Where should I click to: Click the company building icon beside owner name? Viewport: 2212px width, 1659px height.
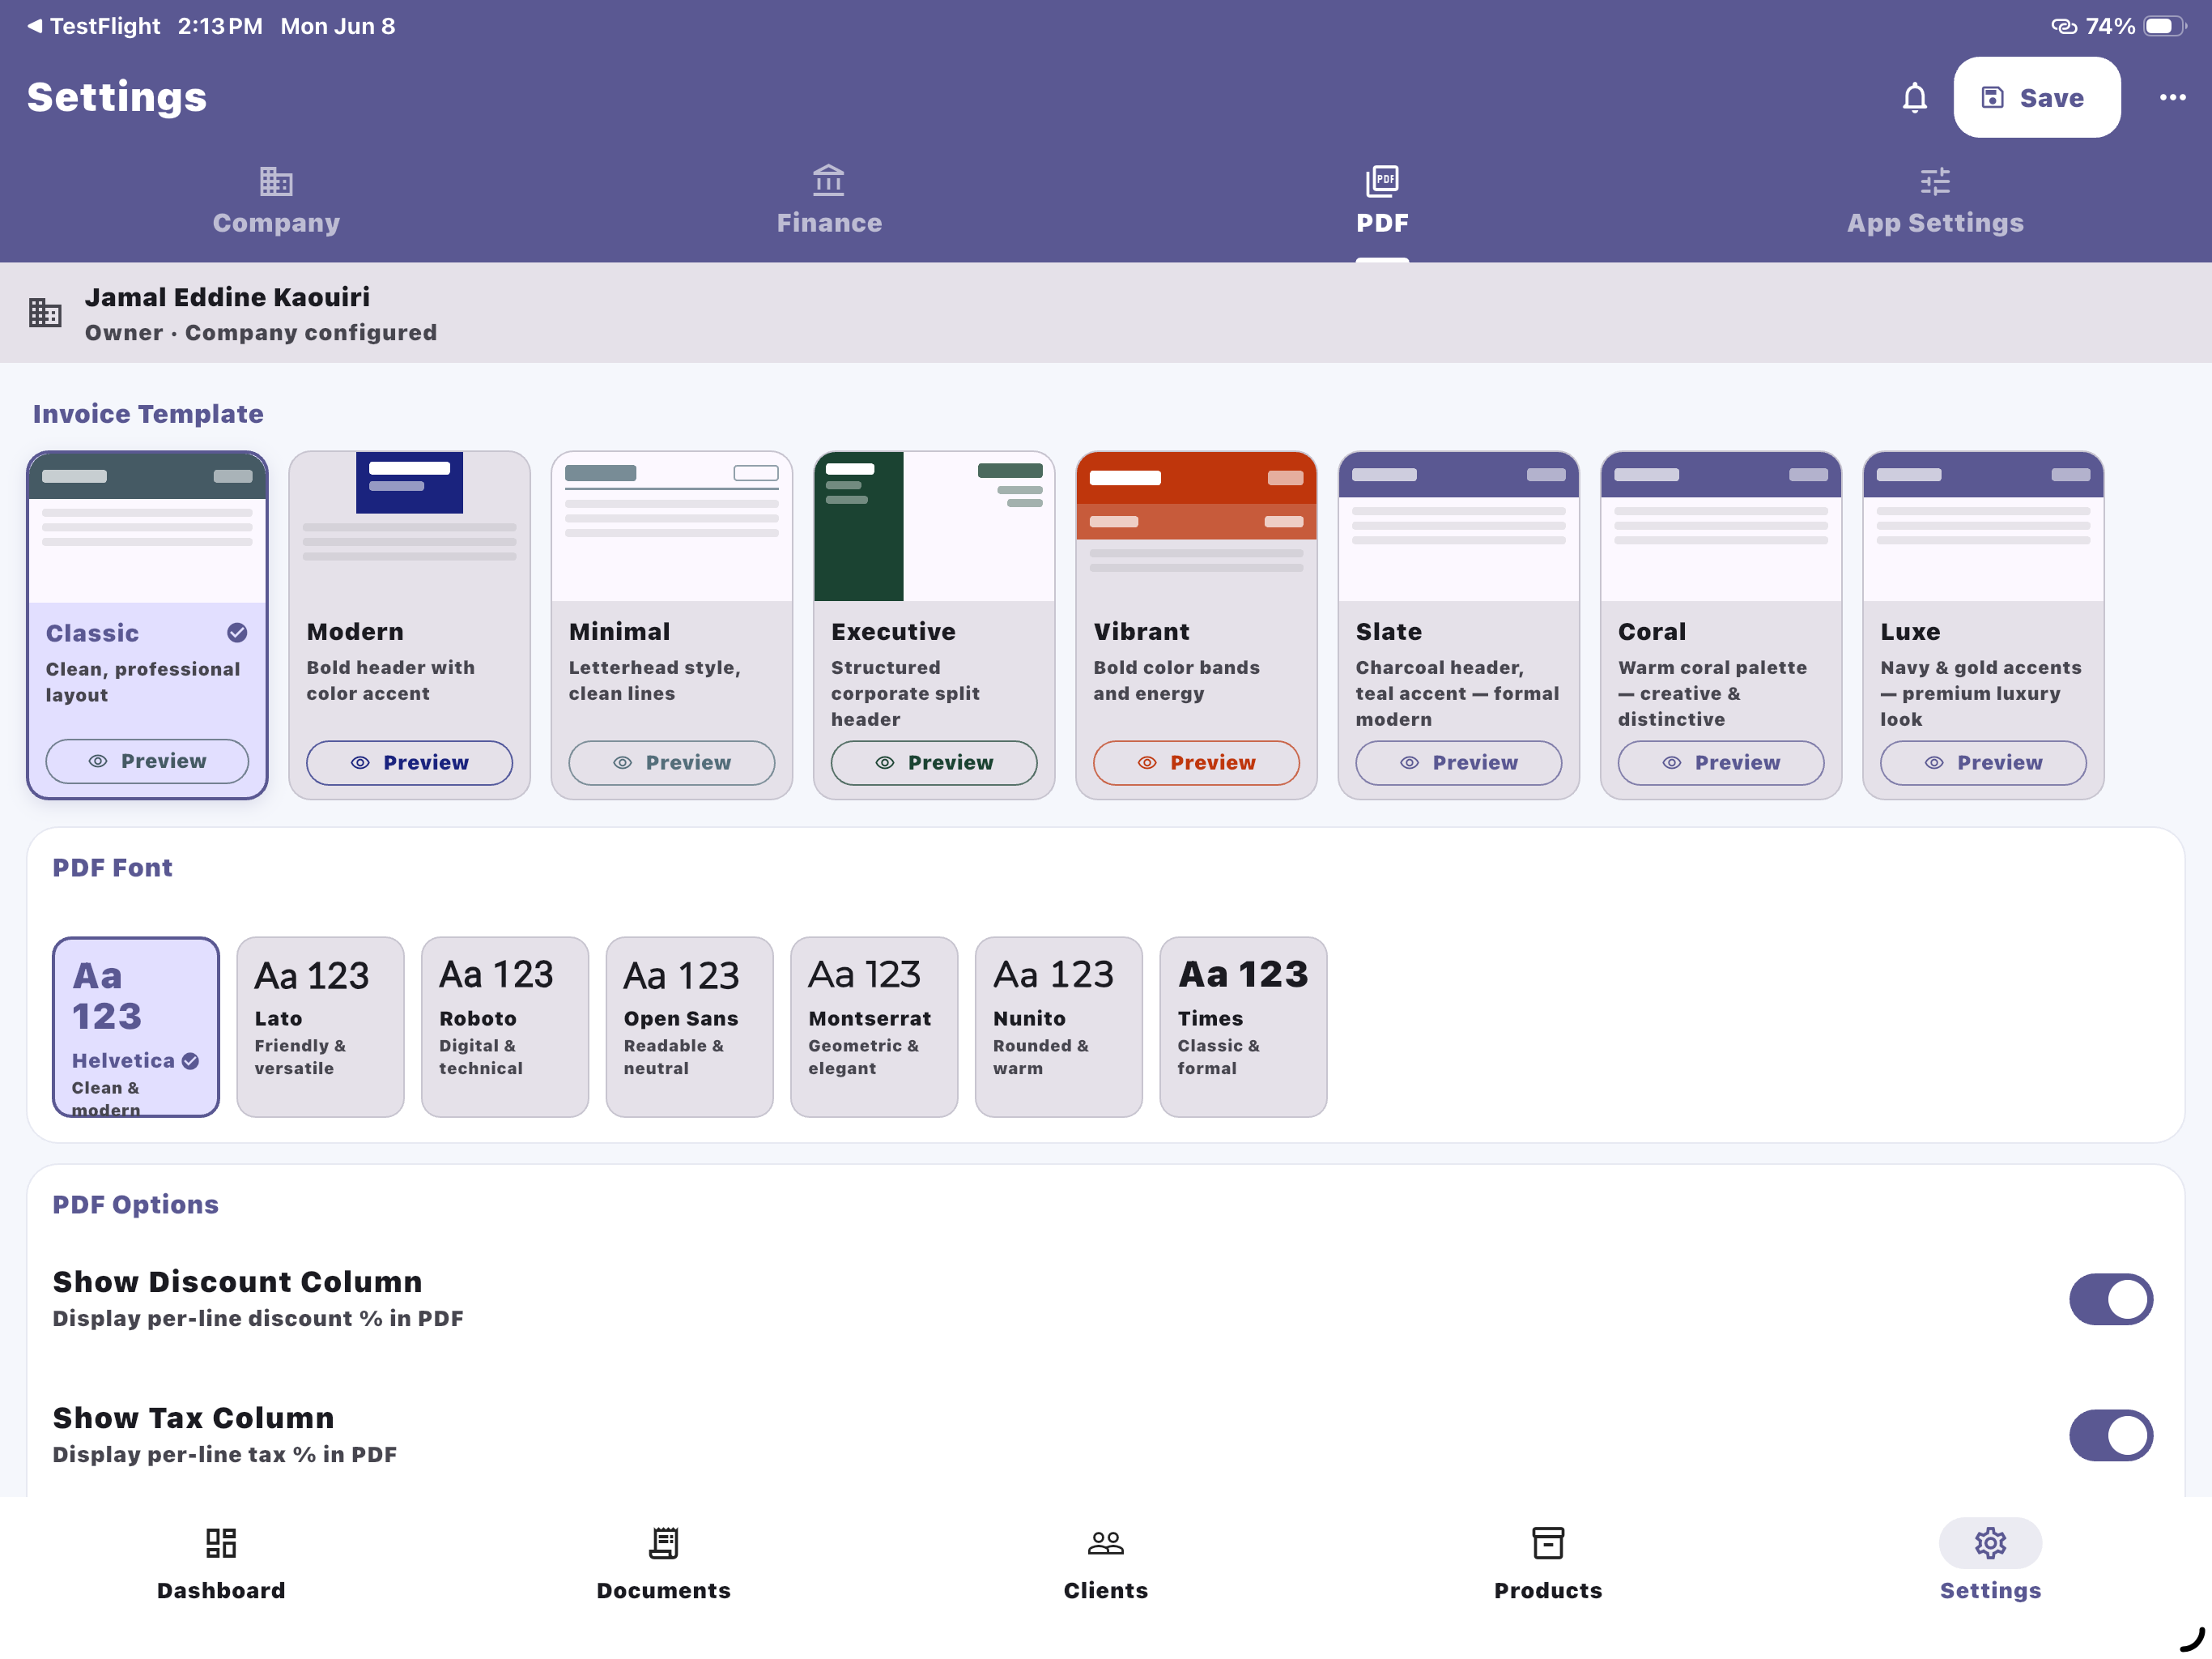(45, 313)
